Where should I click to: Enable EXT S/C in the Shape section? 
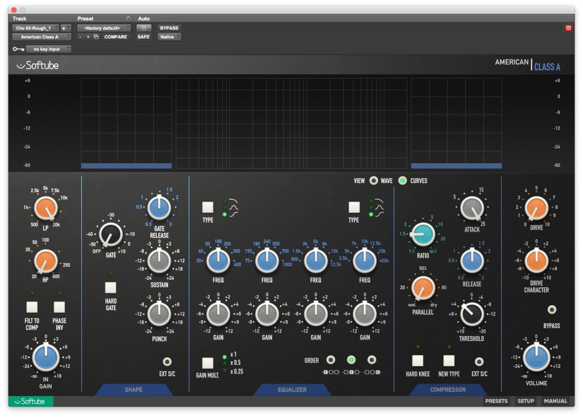click(x=167, y=362)
